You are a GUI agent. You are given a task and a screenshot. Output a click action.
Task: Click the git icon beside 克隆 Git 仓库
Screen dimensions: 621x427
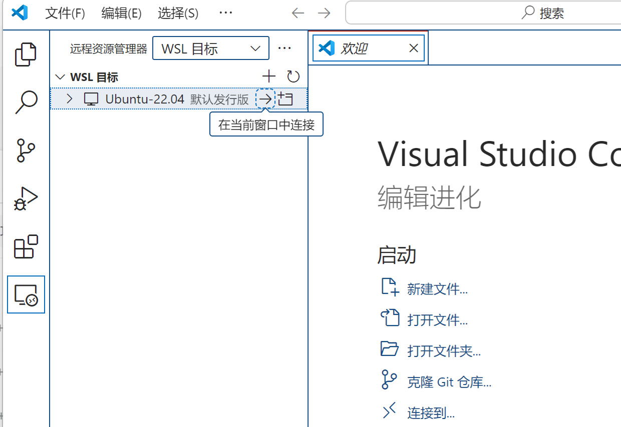[389, 380]
